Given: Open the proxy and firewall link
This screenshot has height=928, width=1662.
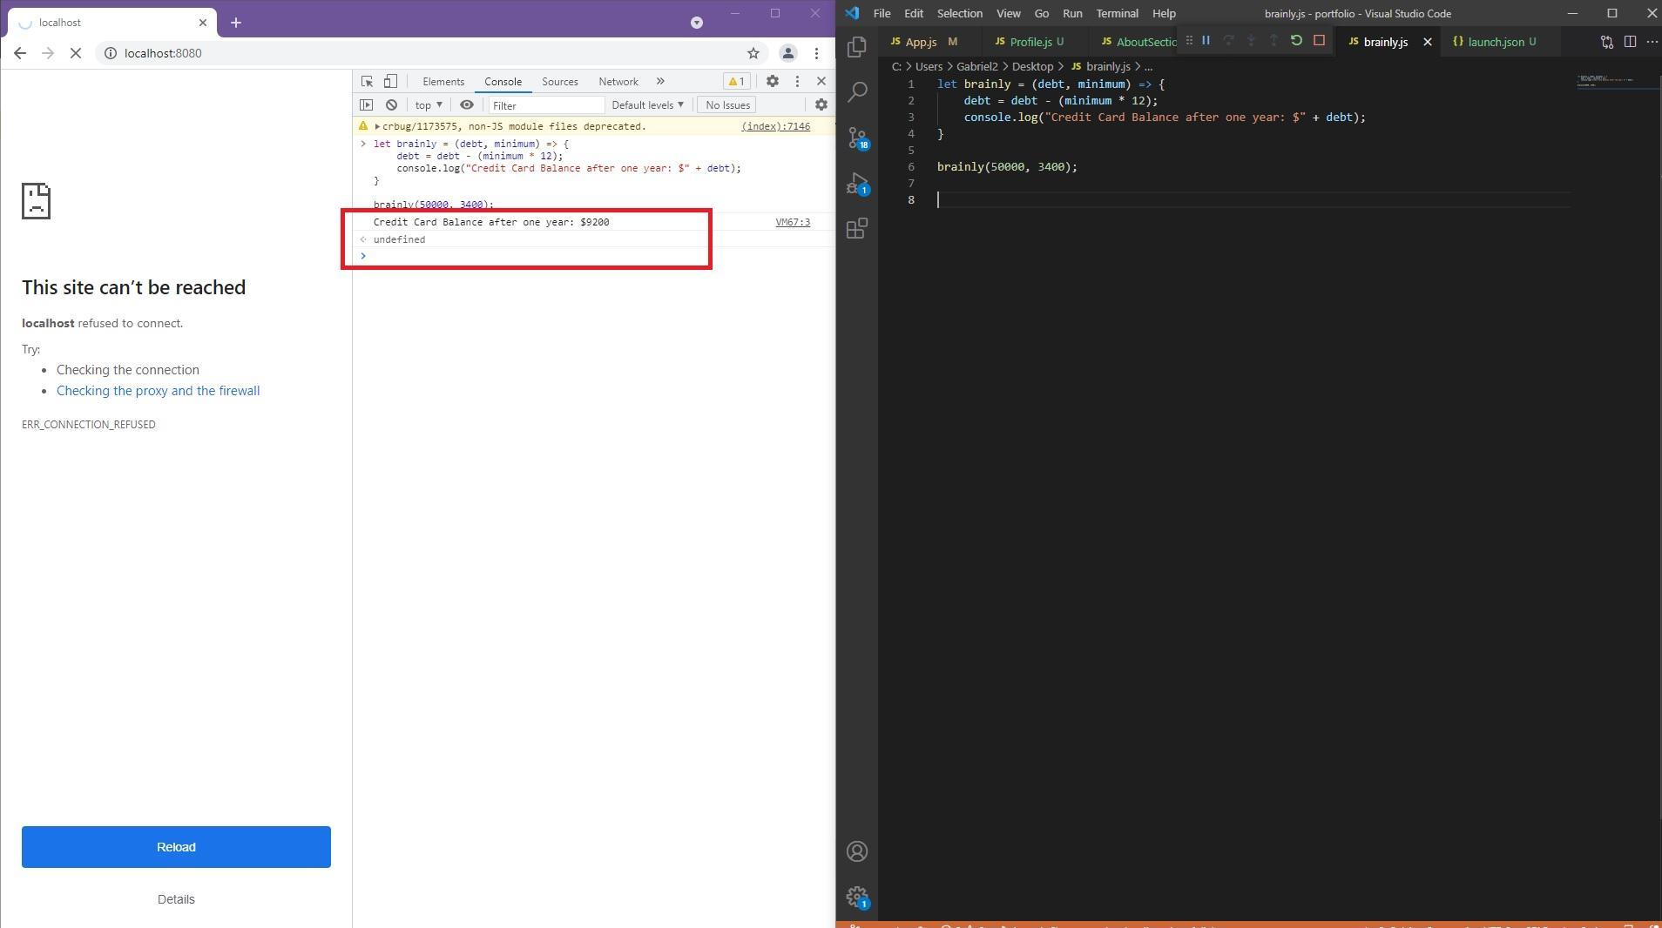Looking at the screenshot, I should [x=158, y=391].
